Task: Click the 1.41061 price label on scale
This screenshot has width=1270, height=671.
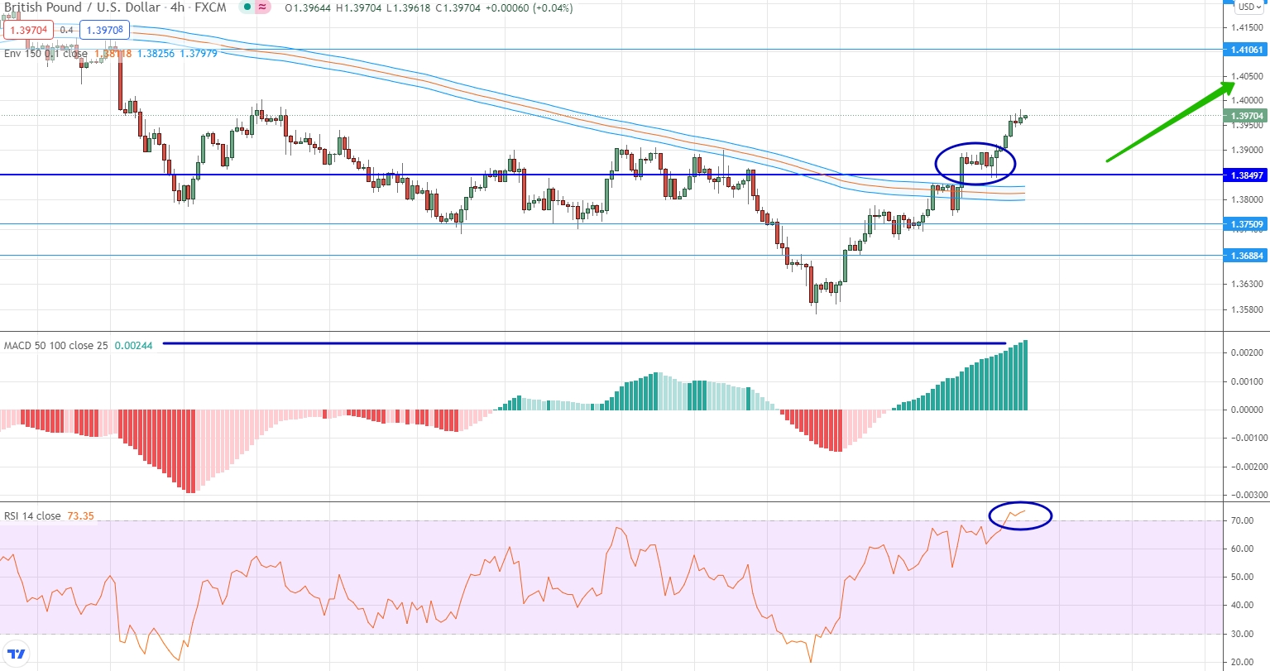Action: point(1246,50)
